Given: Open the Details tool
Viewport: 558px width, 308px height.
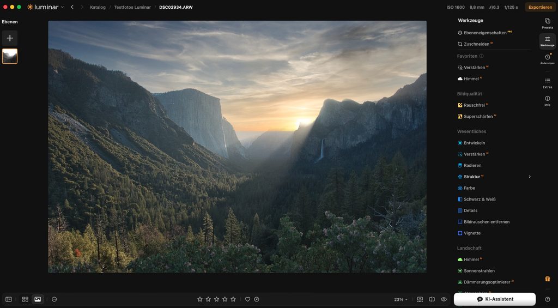Looking at the screenshot, I should click(468, 210).
